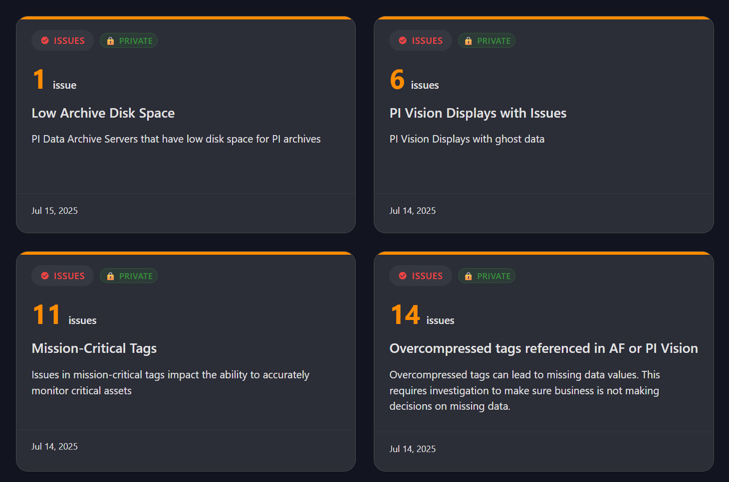The height and width of the screenshot is (482, 729).
Task: Open the Low Archive Disk Space title
Action: (103, 113)
